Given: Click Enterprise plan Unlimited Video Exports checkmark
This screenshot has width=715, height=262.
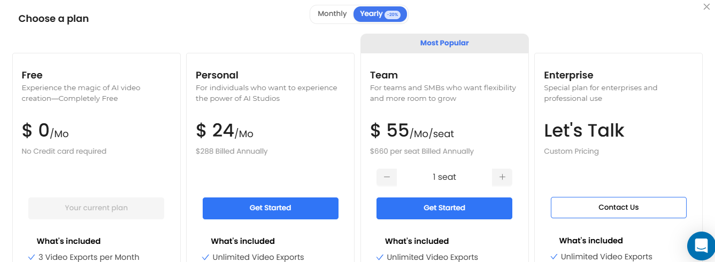Looking at the screenshot, I should (x=554, y=257).
